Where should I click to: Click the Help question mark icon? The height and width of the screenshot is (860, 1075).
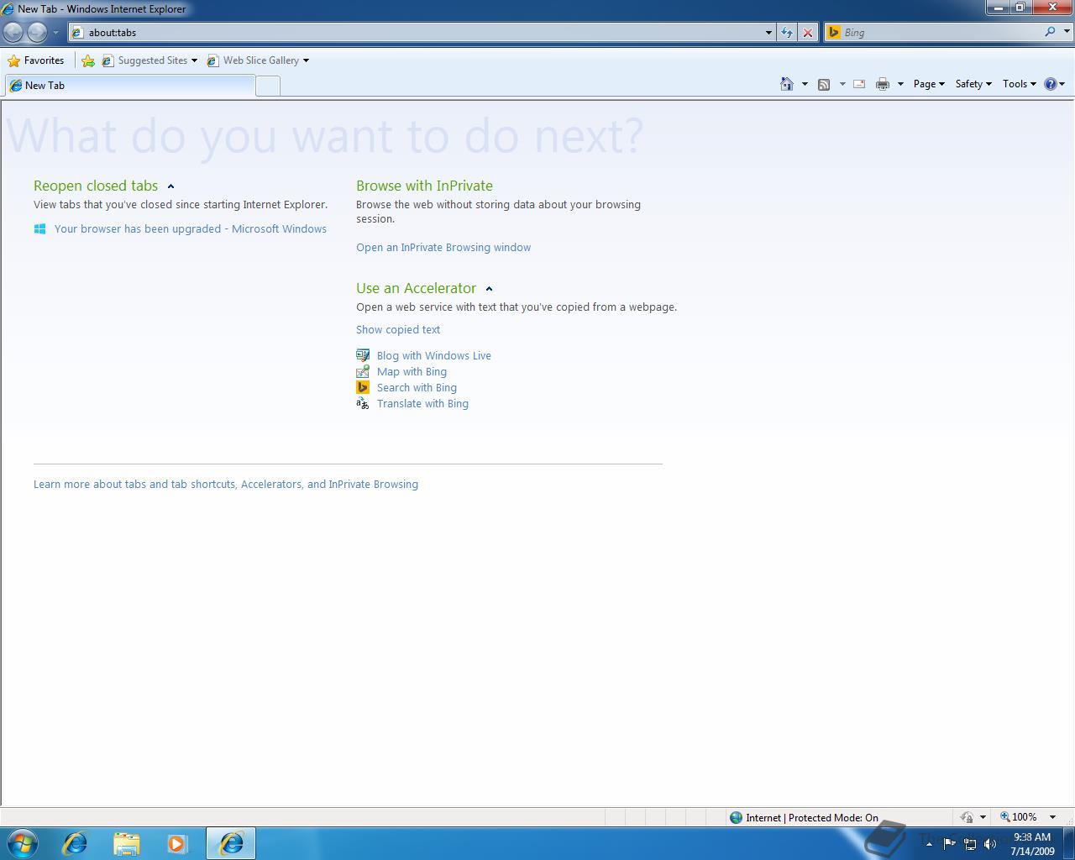tap(1051, 84)
